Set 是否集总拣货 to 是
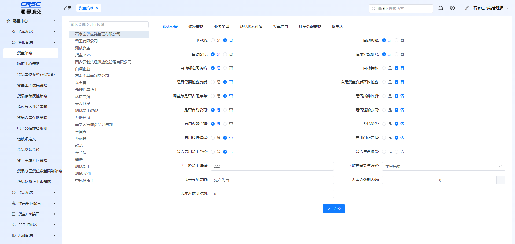 [x=384, y=152]
